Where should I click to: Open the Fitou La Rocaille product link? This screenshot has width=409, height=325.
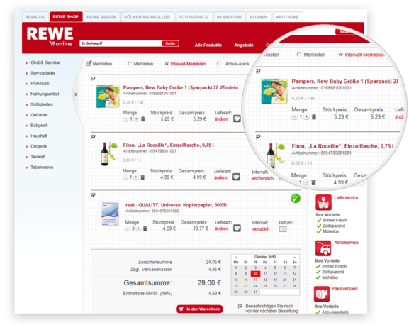click(168, 145)
